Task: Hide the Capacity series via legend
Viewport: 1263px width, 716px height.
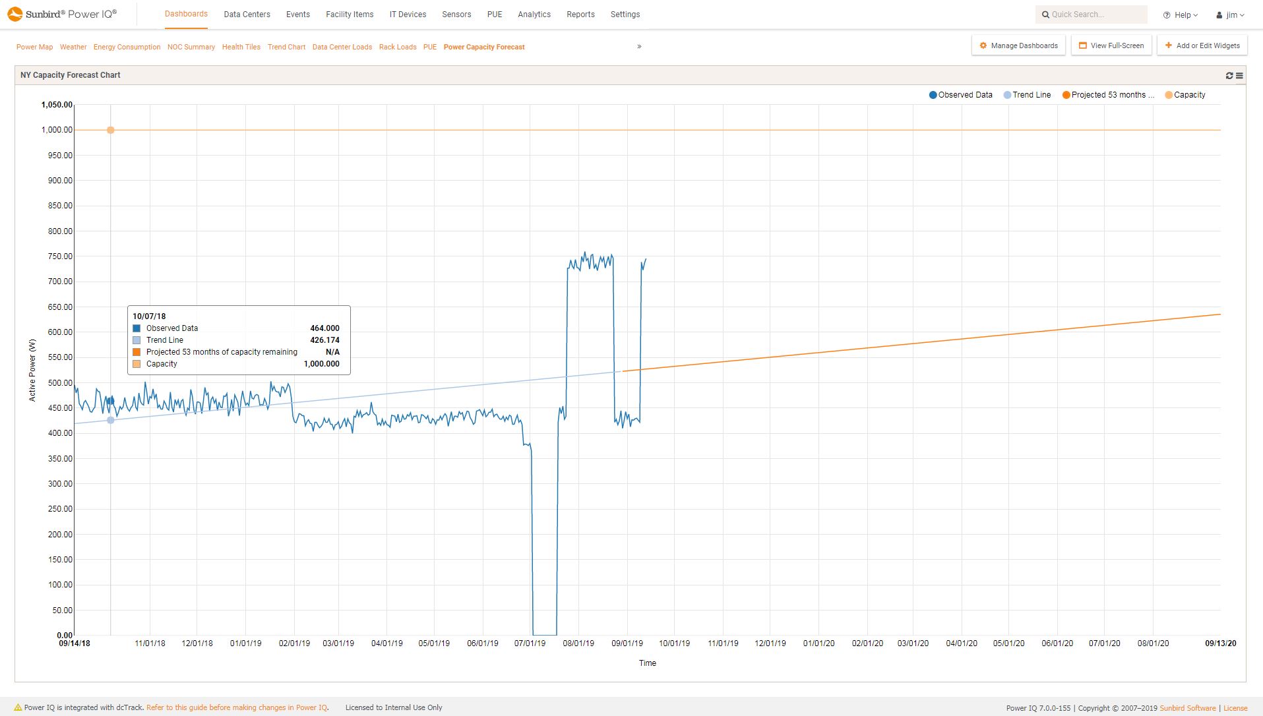Action: coord(1185,95)
